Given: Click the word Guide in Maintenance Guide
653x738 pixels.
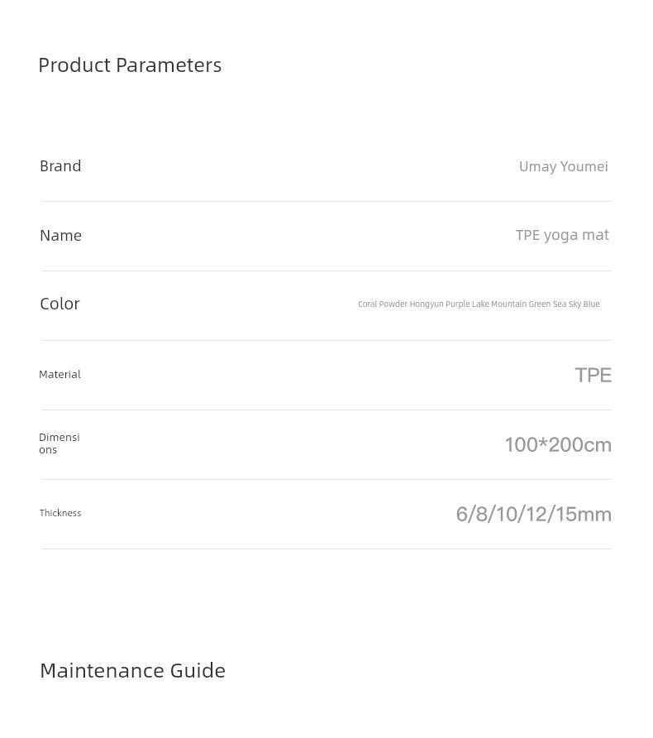Looking at the screenshot, I should (198, 671).
